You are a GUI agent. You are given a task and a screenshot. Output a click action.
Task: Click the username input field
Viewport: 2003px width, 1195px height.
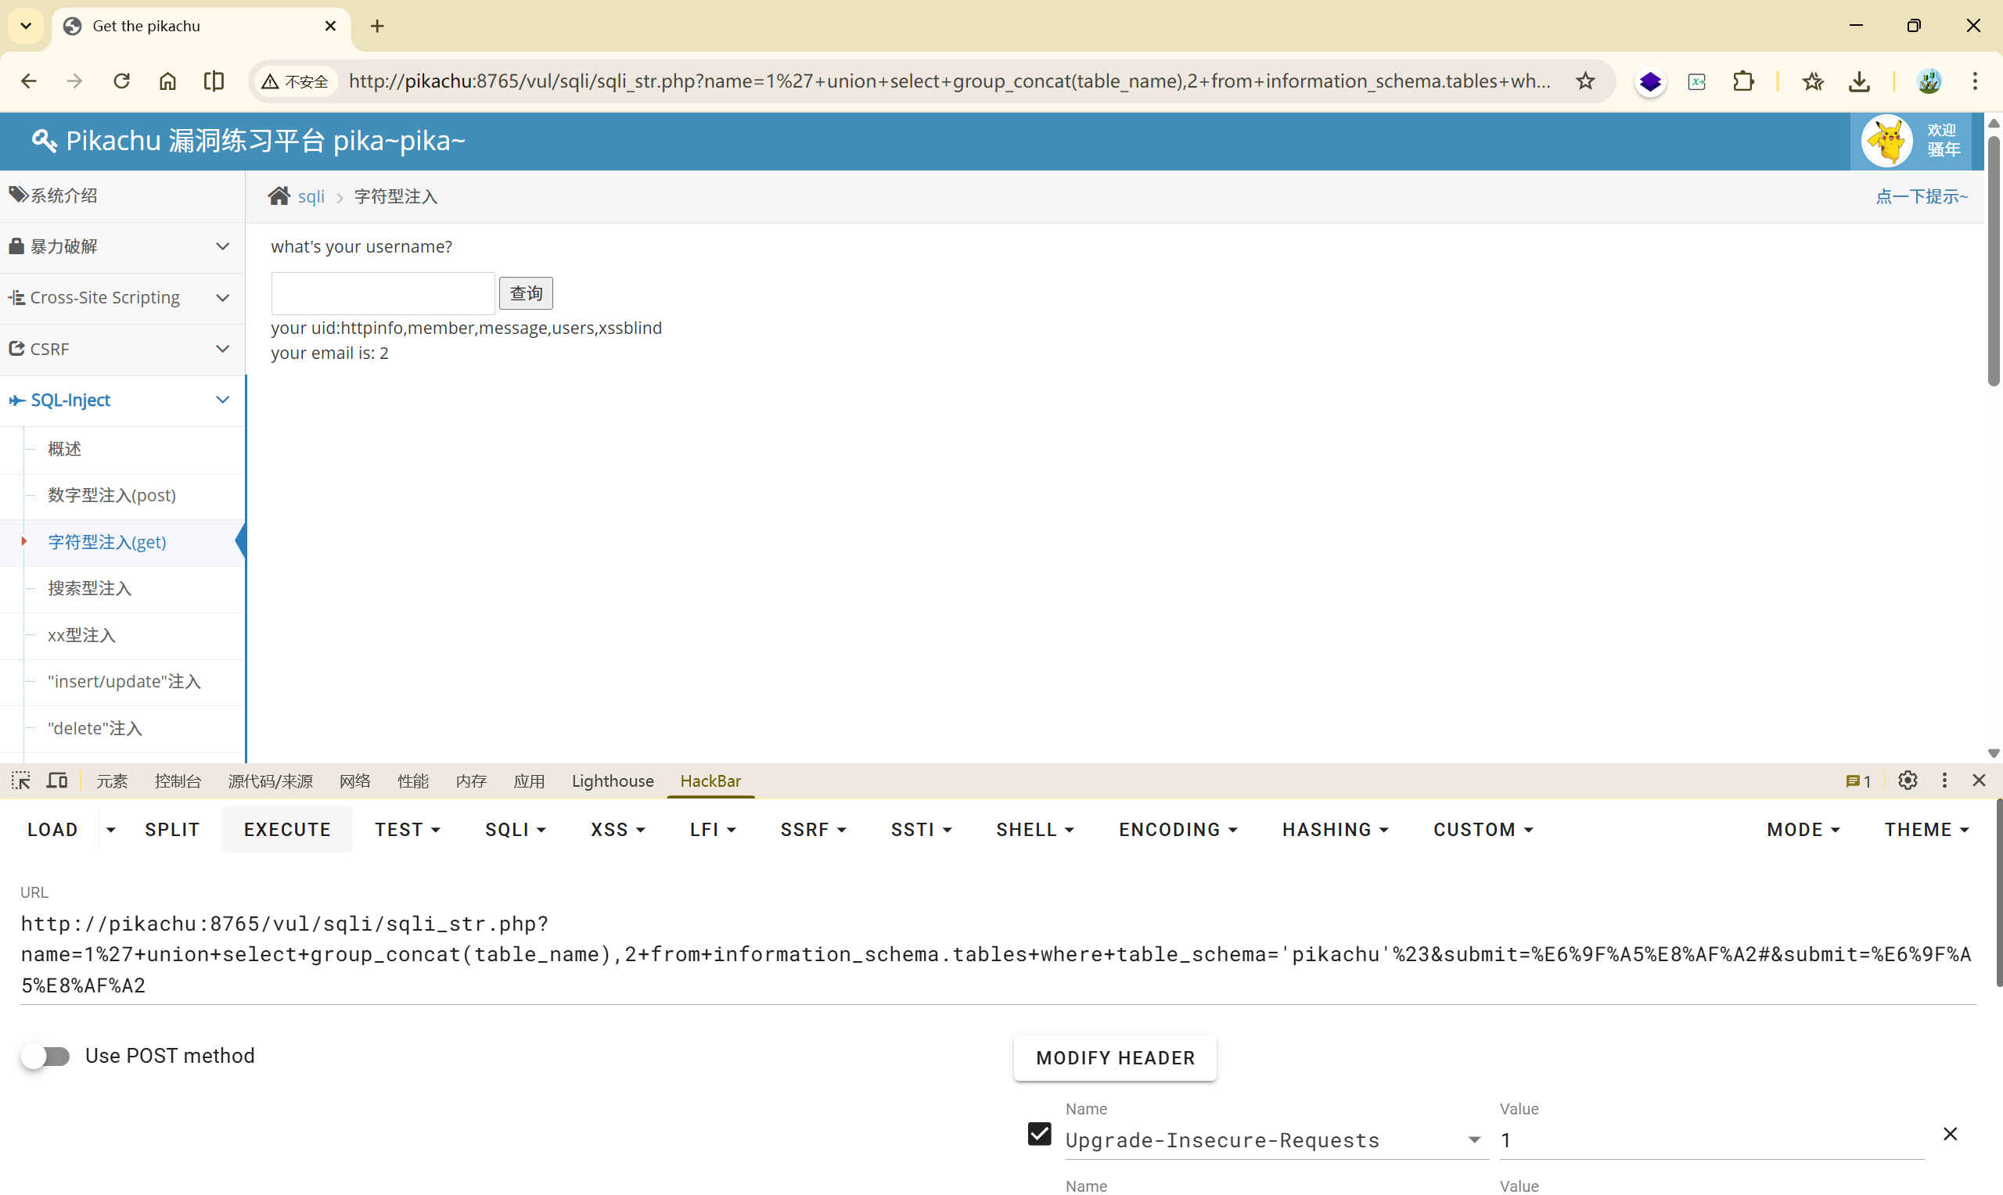tap(383, 292)
